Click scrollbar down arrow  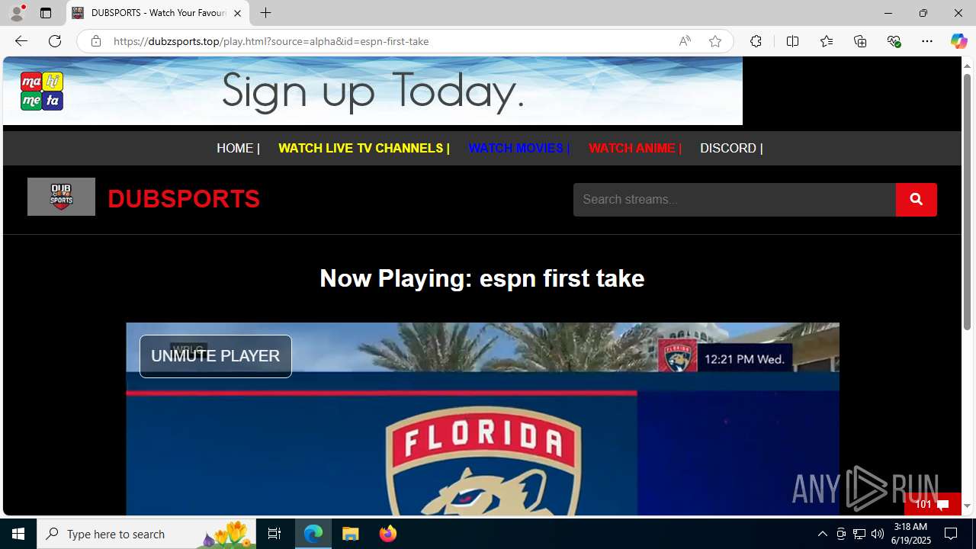click(x=967, y=506)
